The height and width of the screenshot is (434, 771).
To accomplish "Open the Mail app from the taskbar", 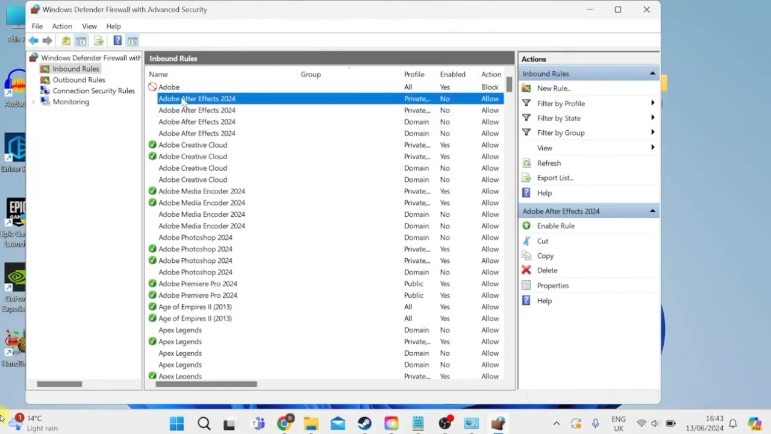I will coord(337,424).
